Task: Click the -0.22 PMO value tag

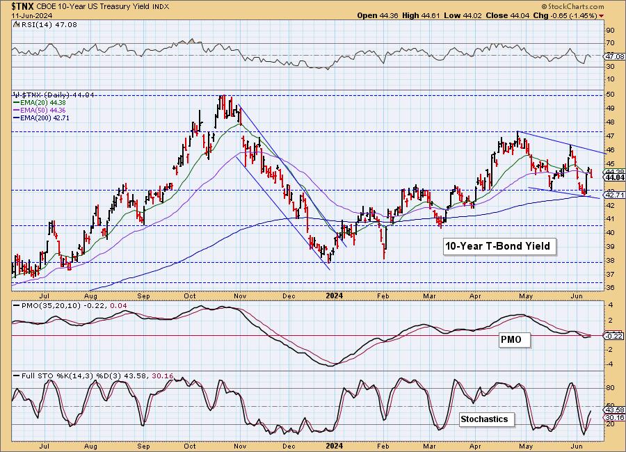Action: pyautogui.click(x=613, y=336)
